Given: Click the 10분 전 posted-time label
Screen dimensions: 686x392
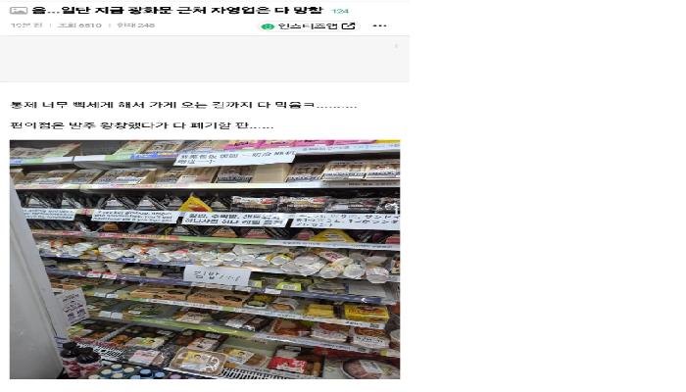Looking at the screenshot, I should (x=26, y=25).
